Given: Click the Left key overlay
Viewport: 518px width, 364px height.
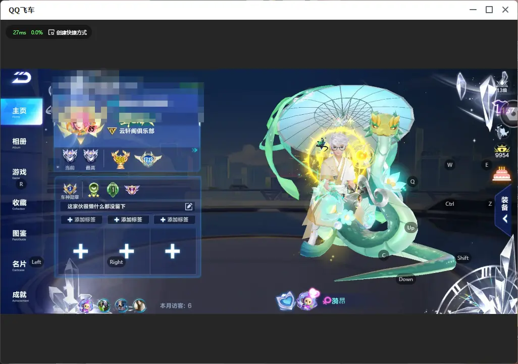Looking at the screenshot, I should [36, 262].
